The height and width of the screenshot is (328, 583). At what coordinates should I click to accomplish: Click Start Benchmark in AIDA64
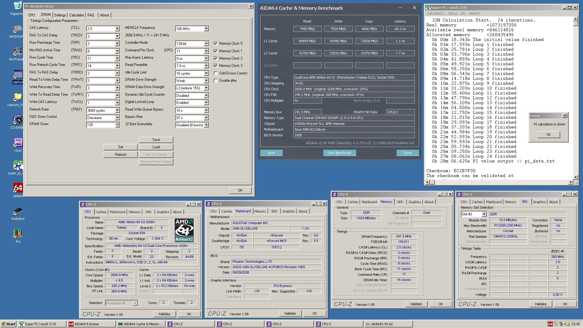click(x=339, y=153)
